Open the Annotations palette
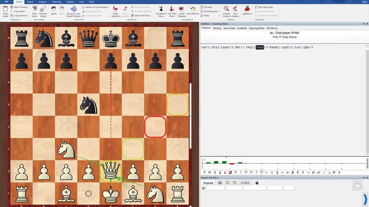This screenshot has width=369, height=207. pos(193,10)
